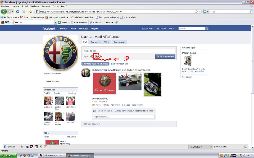Go back with the green back arrow

[x=4, y=12]
